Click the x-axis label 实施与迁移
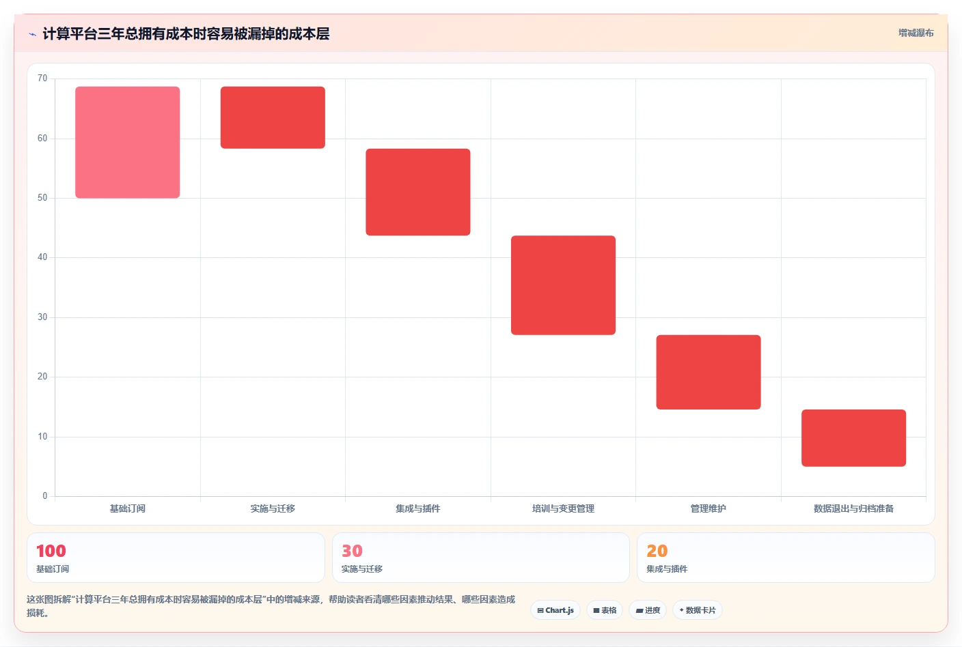This screenshot has height=647, width=962. click(273, 508)
